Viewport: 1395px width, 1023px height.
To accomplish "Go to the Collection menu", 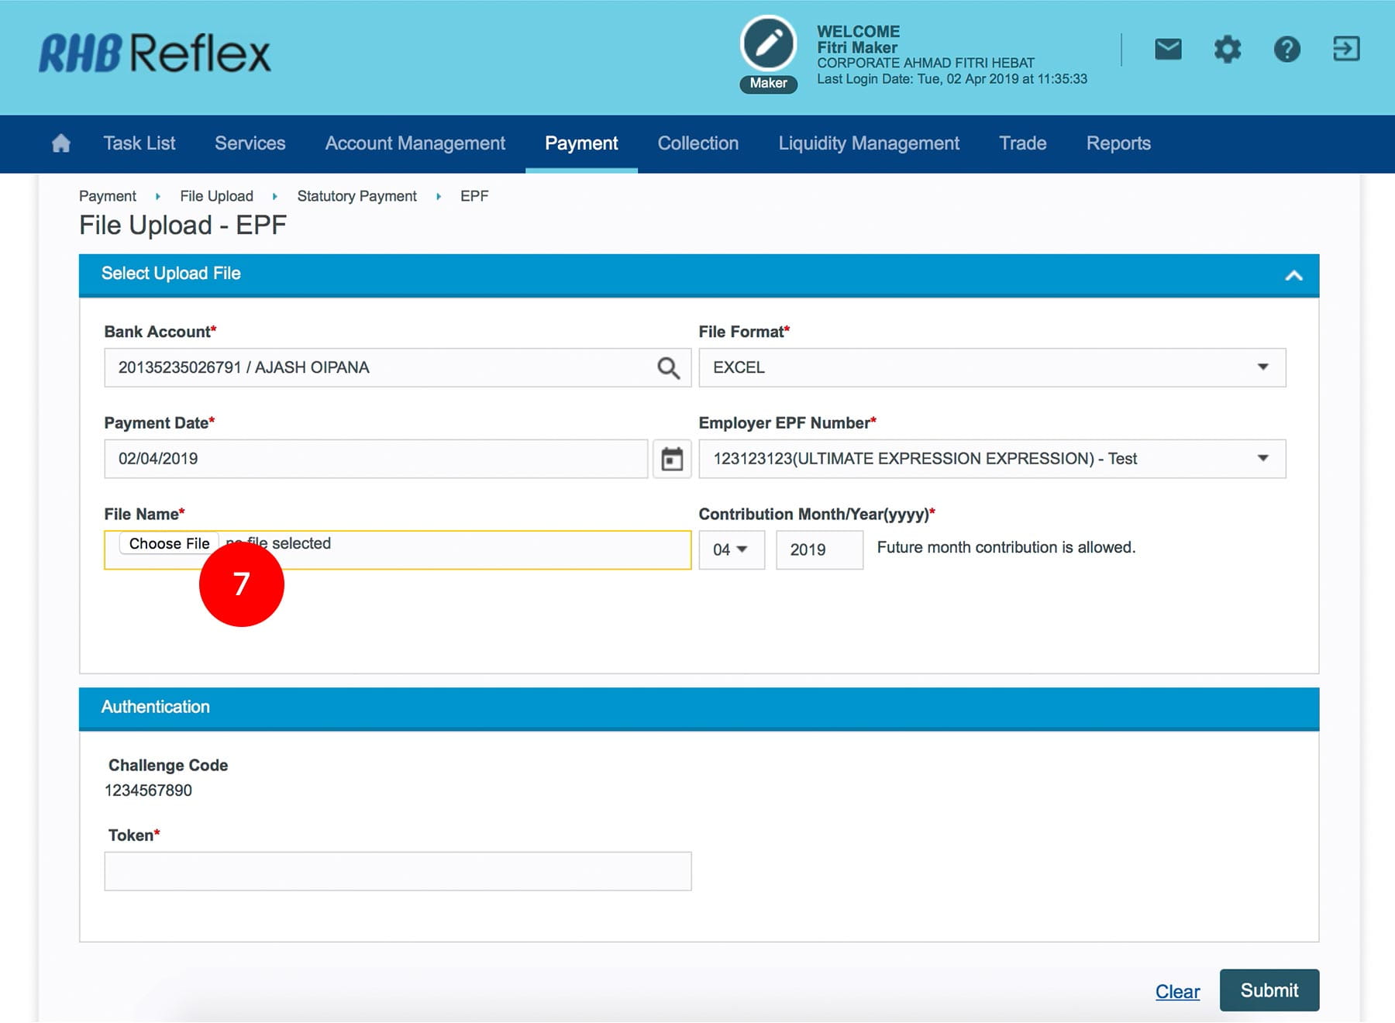I will point(697,143).
